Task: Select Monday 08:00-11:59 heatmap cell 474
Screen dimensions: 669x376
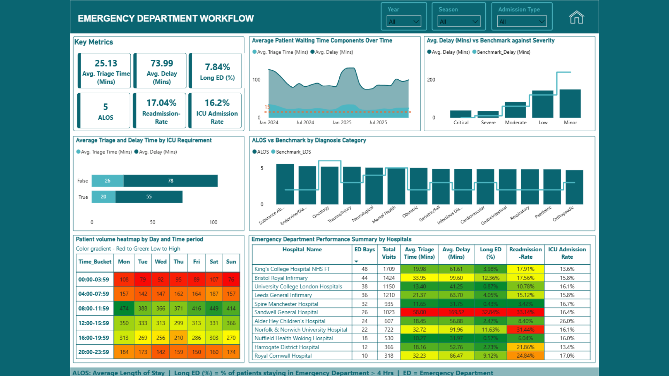Action: tap(124, 308)
